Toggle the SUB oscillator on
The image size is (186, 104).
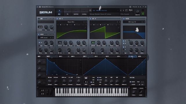click(x=39, y=19)
